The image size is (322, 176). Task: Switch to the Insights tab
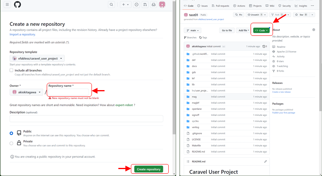point(301,6)
